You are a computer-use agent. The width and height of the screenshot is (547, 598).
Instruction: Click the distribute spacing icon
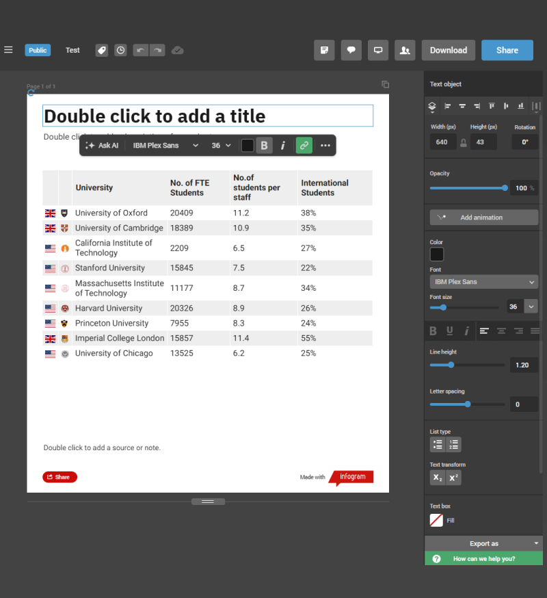point(536,107)
